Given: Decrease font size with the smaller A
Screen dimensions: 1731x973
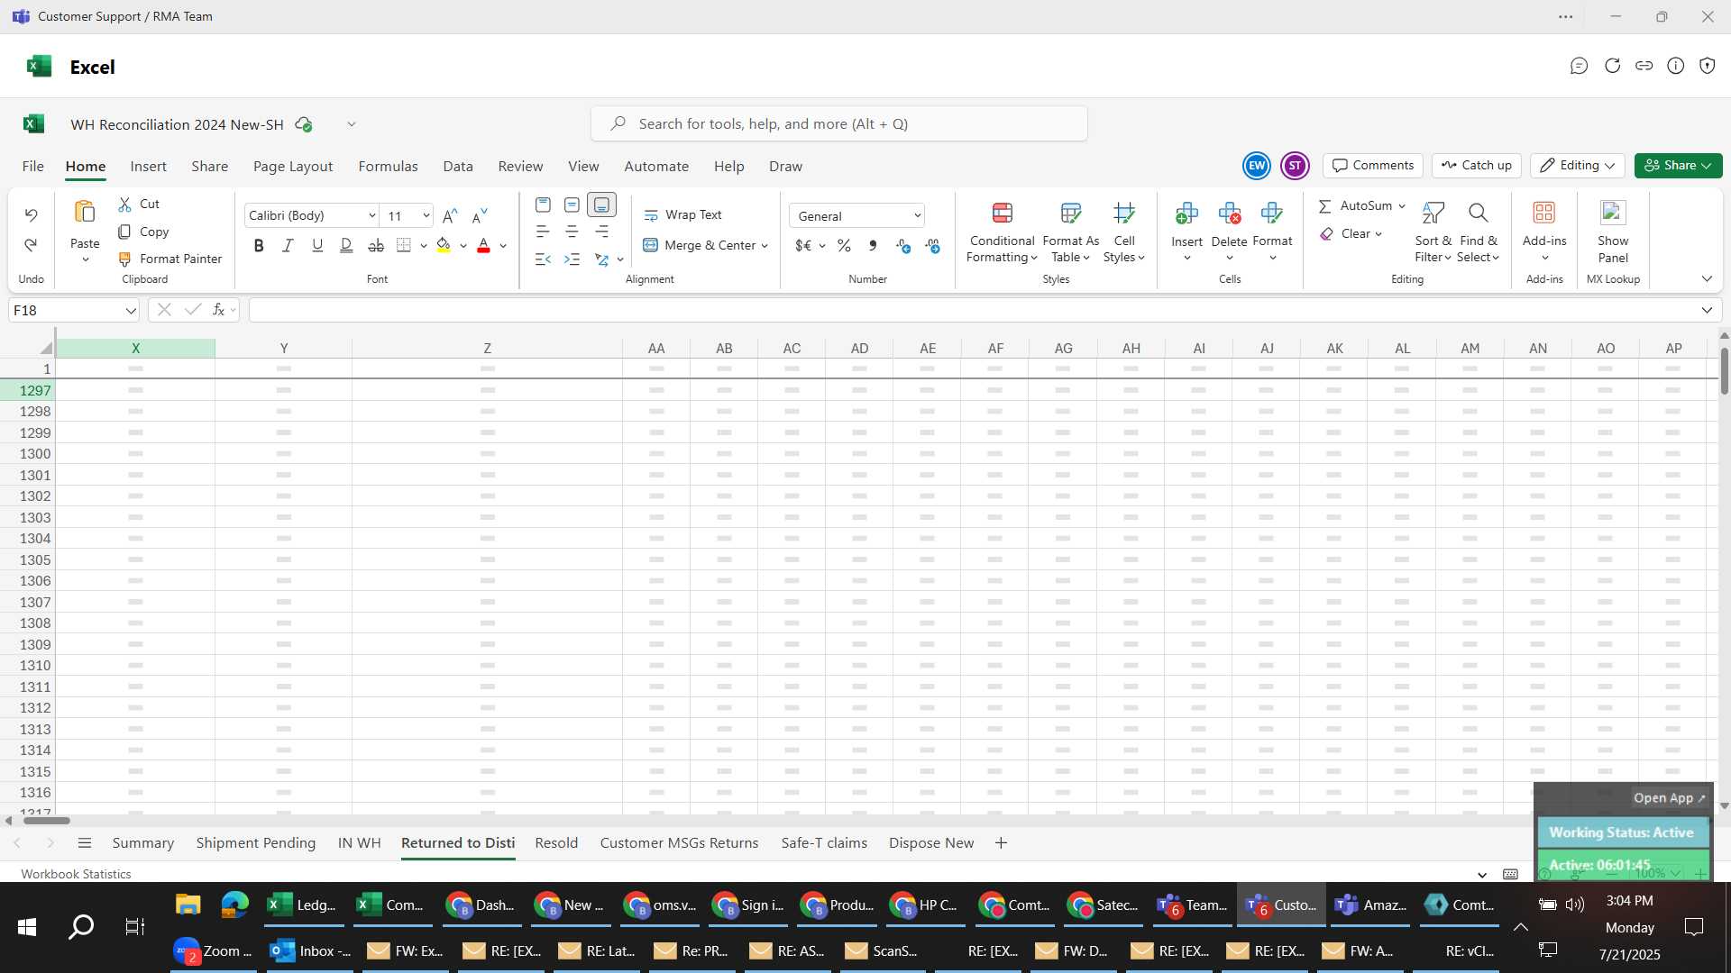Looking at the screenshot, I should click(x=480, y=215).
